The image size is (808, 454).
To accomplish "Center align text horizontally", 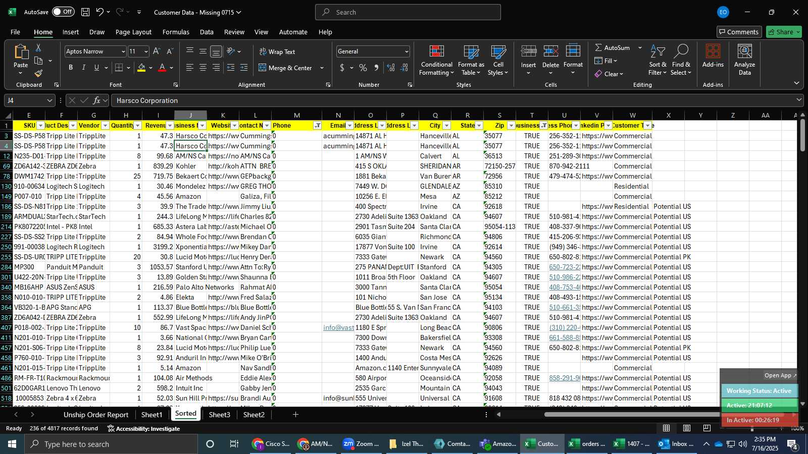I will point(203,68).
